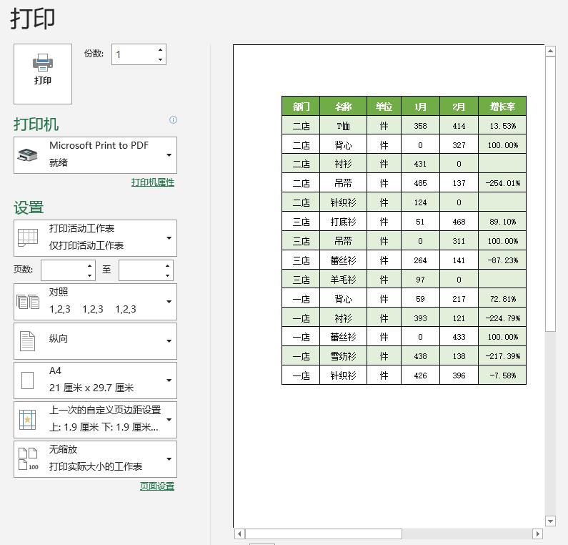Image resolution: width=568 pixels, height=545 pixels.
Task: Open the A4 paper size dropdown
Action: click(x=95, y=380)
